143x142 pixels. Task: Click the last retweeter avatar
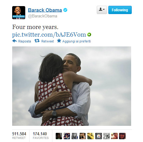(x=122, y=136)
